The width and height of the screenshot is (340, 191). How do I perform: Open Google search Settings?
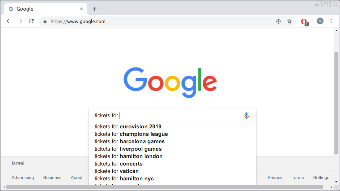321,177
